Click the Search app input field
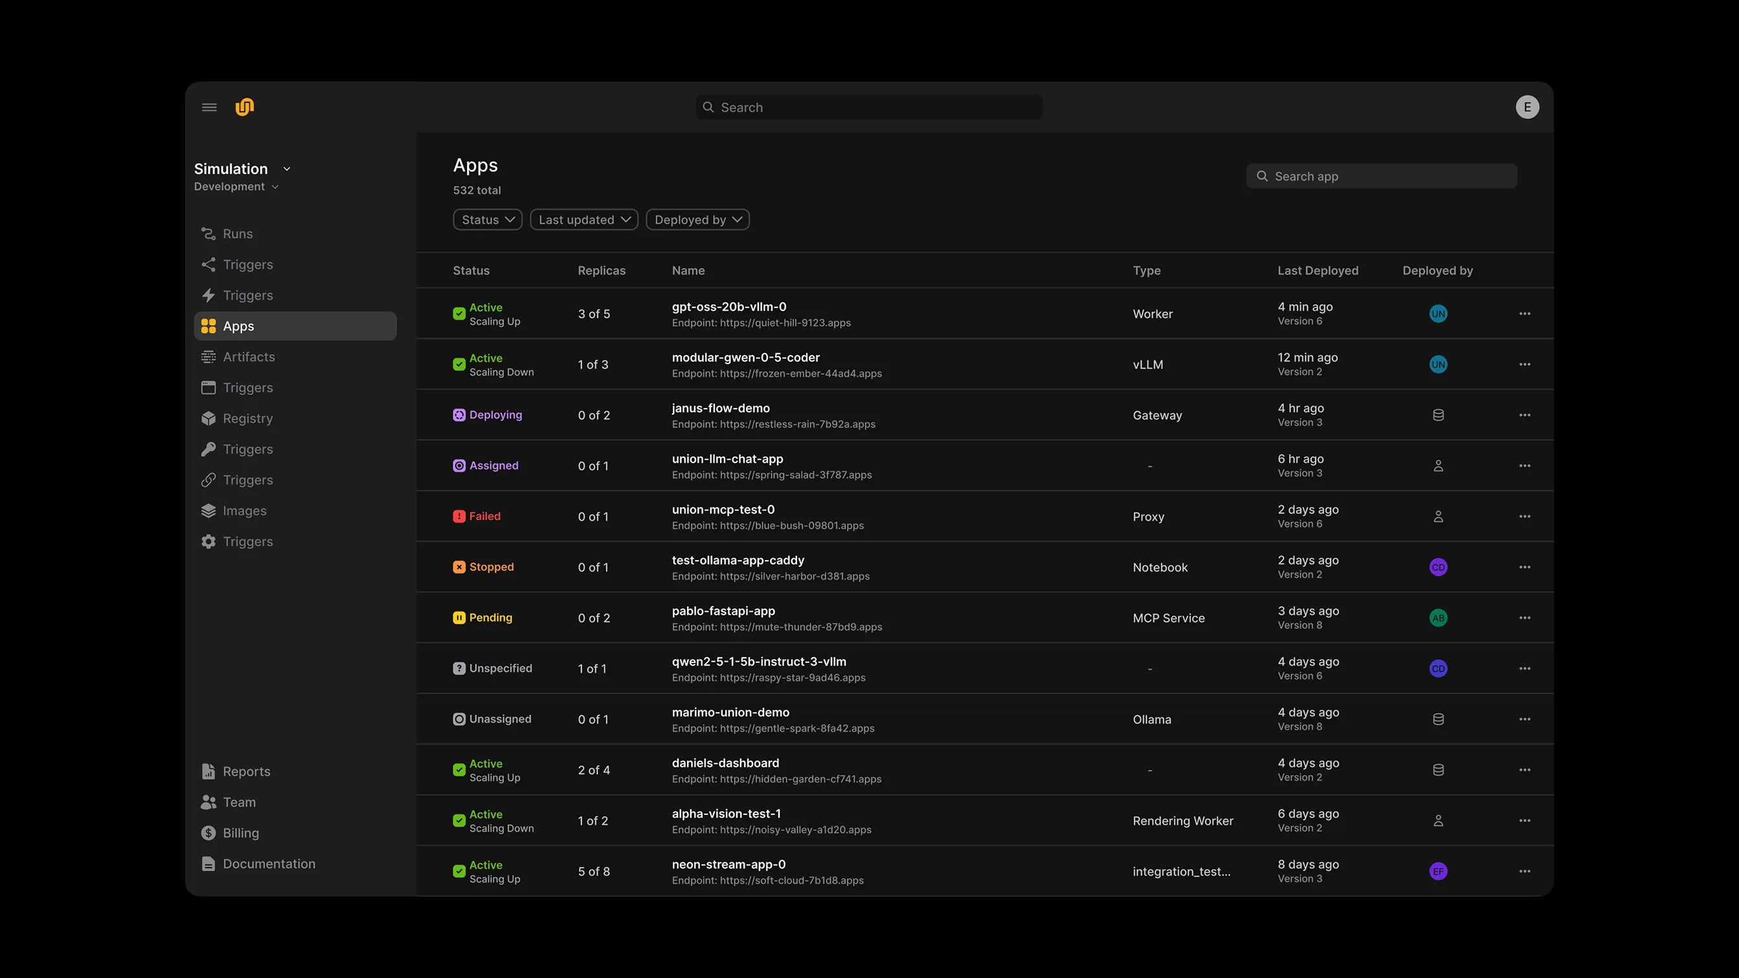 click(1381, 175)
